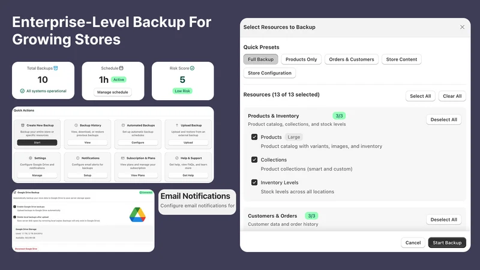Click the Backup History clock icon
The image size is (480, 270).
point(76,125)
